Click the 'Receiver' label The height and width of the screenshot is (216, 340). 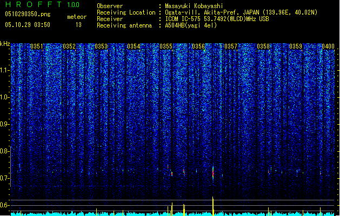(110, 19)
